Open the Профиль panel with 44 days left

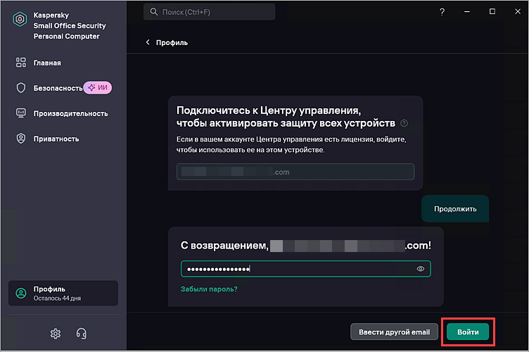(63, 293)
